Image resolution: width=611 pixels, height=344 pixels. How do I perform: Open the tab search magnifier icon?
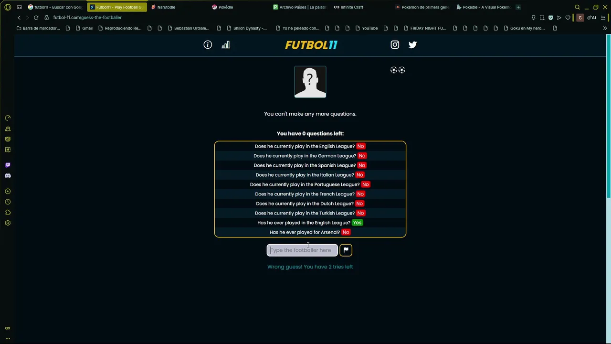point(577,7)
